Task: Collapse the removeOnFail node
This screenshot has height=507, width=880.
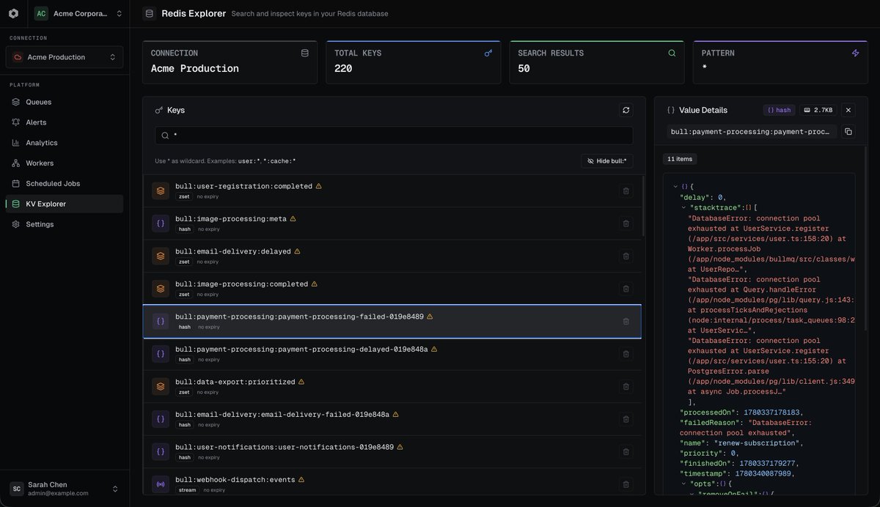Action: [692, 494]
